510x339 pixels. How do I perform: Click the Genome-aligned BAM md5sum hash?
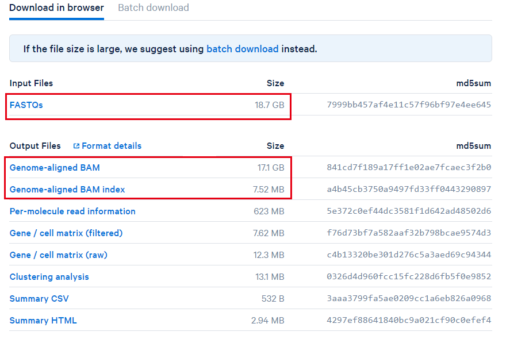point(409,167)
